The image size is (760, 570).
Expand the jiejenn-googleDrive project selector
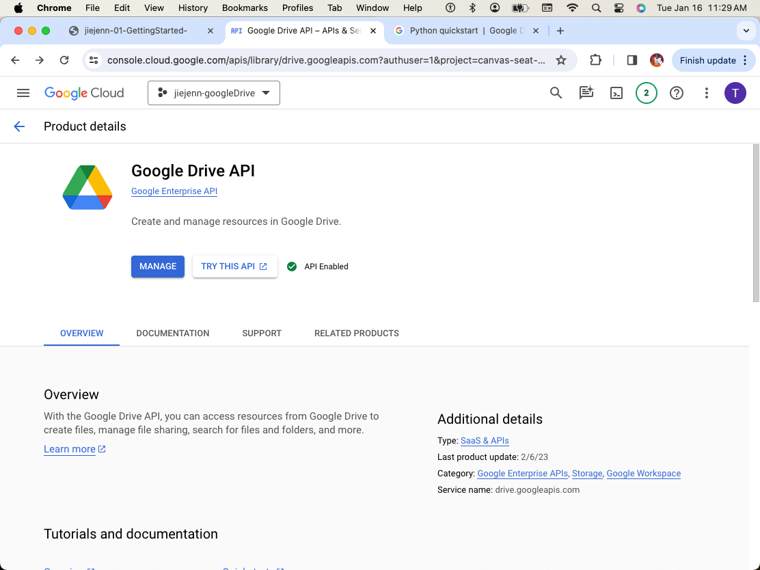[x=214, y=93]
